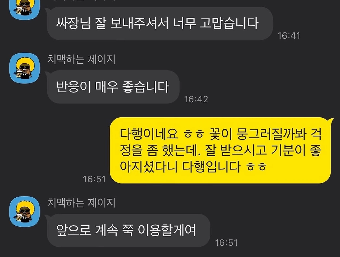
Task: Open profile avatar beside 앞으로 계속 쭉 이용할게여
Action: coord(24,212)
